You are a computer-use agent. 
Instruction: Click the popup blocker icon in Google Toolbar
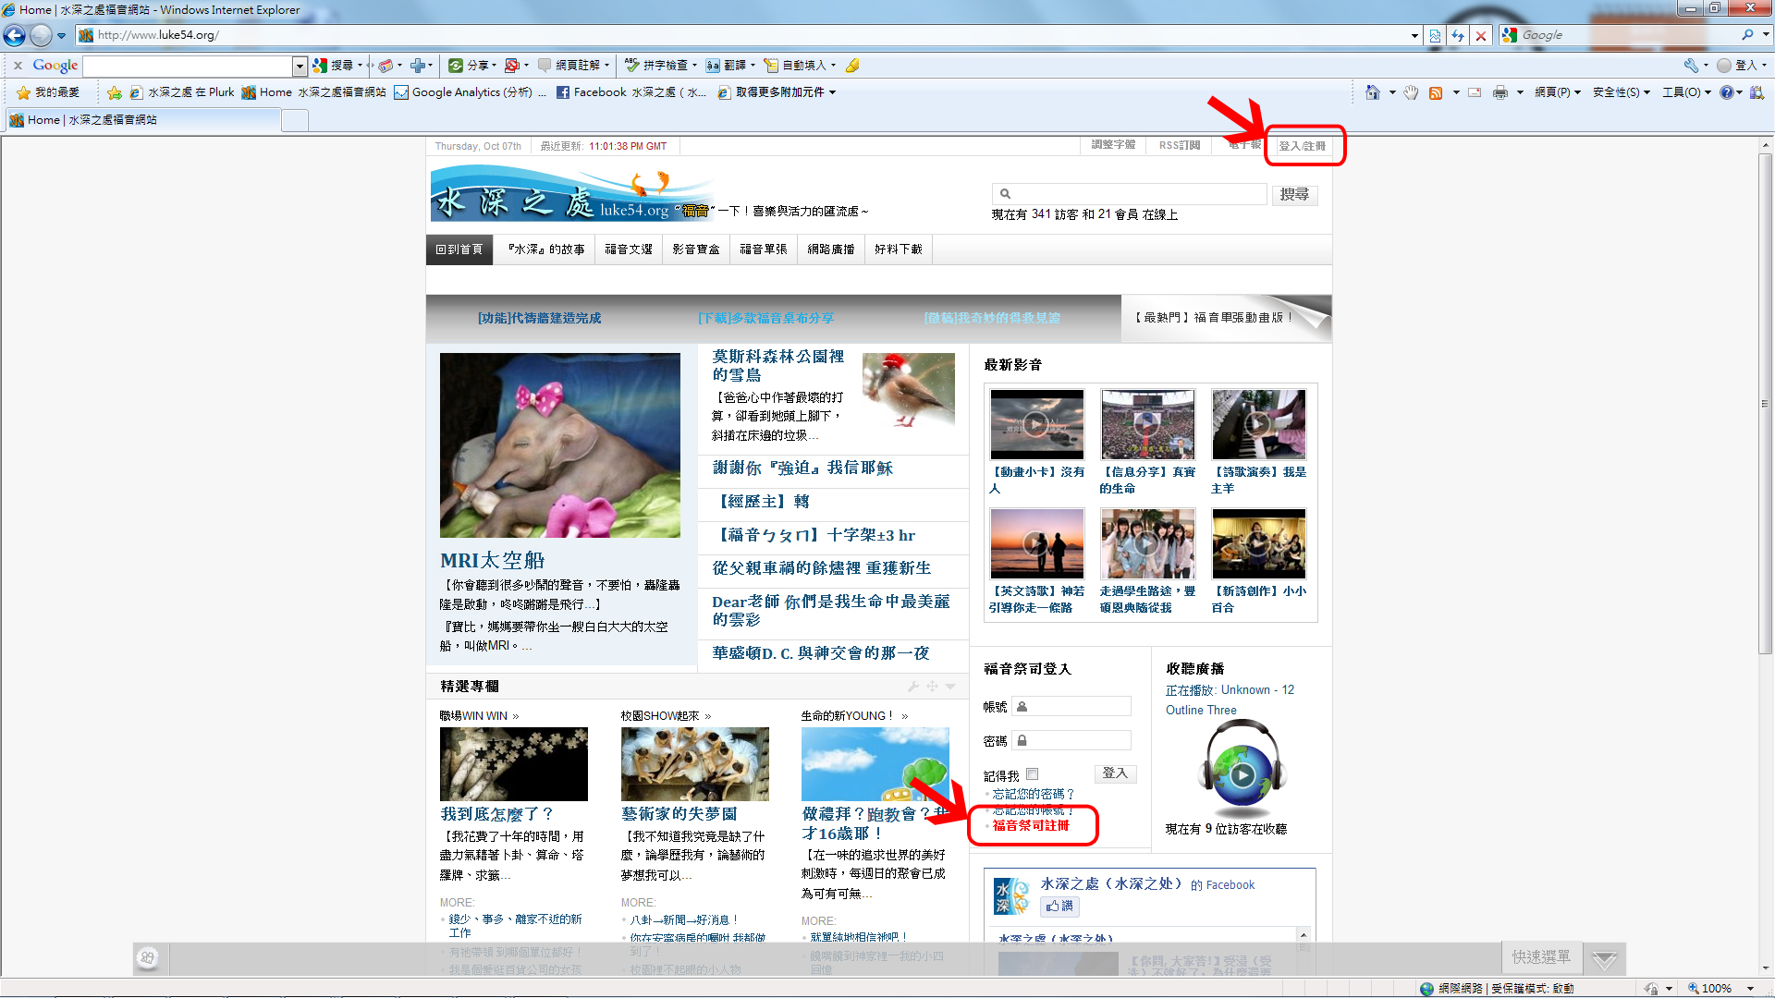[511, 66]
